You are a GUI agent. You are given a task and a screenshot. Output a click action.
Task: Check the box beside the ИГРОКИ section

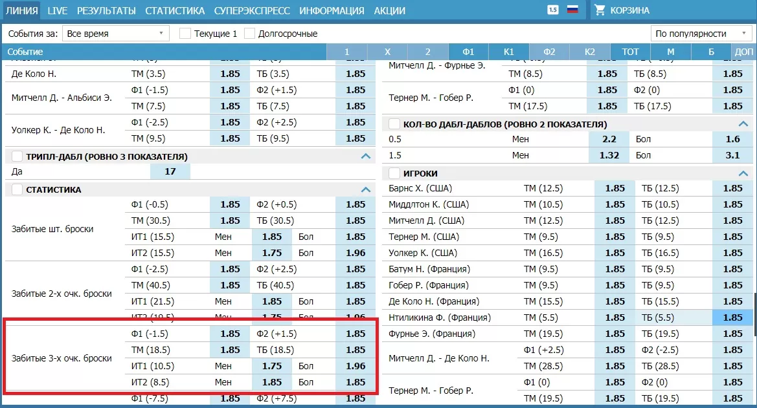[x=394, y=173]
